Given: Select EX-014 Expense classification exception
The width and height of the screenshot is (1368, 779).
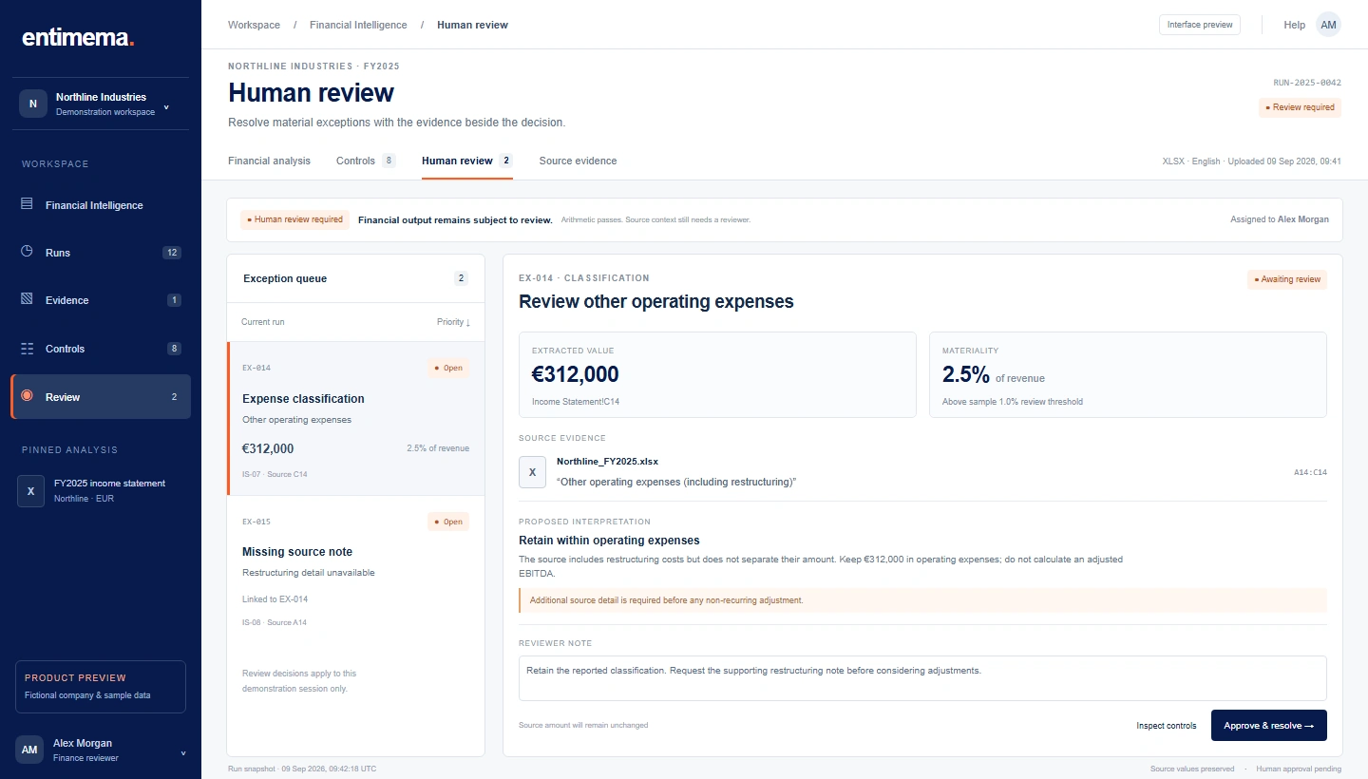Looking at the screenshot, I should pyautogui.click(x=356, y=419).
